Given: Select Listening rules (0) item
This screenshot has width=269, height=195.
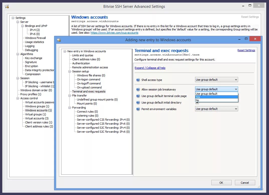Looking at the screenshot, I should point(88,116).
